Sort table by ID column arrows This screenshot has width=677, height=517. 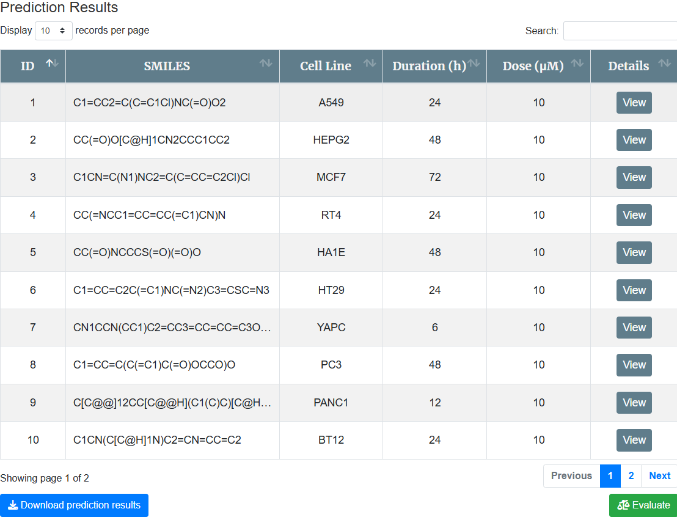coord(53,63)
